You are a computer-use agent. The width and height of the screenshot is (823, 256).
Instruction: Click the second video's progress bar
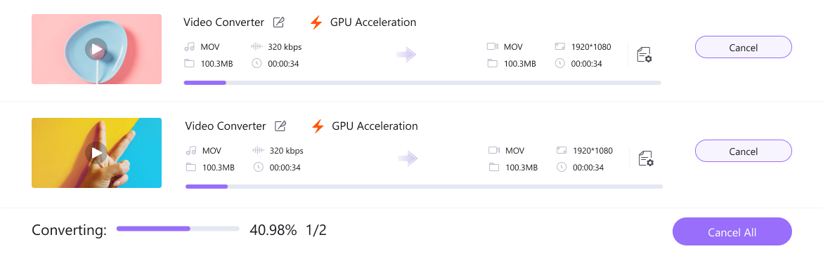click(424, 187)
